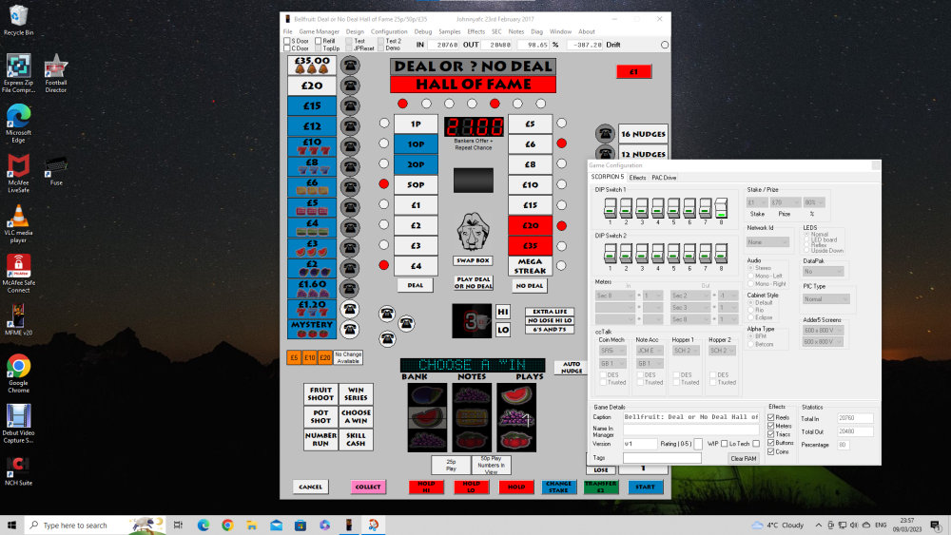The height and width of the screenshot is (535, 951).
Task: Open Google Chrome from the taskbar
Action: (x=227, y=525)
